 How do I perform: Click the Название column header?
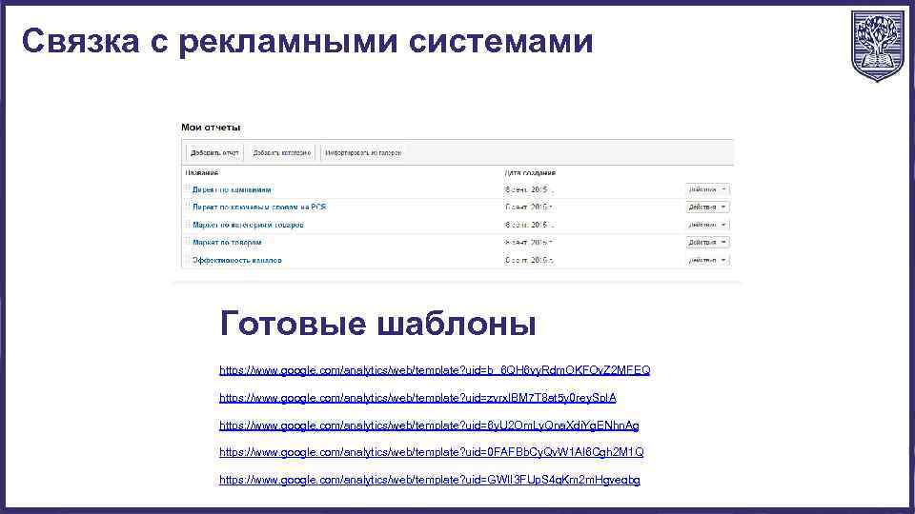pos(202,172)
